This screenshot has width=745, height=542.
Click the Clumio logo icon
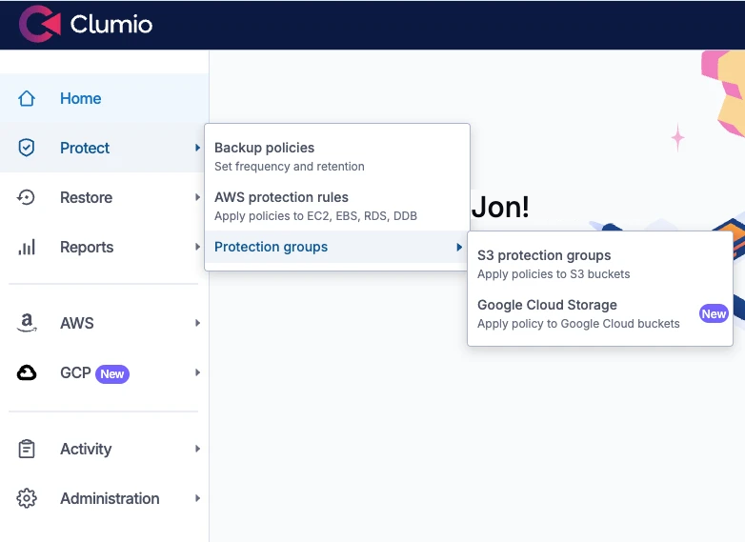(40, 24)
